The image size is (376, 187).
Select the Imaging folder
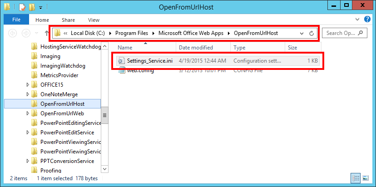click(x=50, y=56)
